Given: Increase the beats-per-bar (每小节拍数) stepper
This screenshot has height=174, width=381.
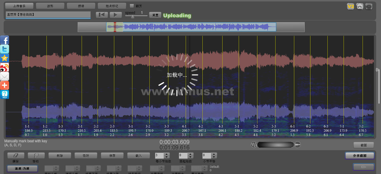Looking at the screenshot, I should point(167,154).
